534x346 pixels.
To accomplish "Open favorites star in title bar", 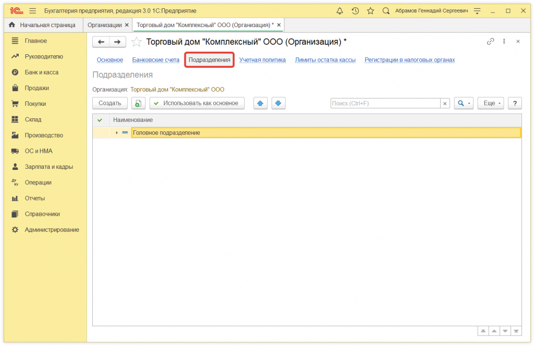I will click(x=370, y=11).
